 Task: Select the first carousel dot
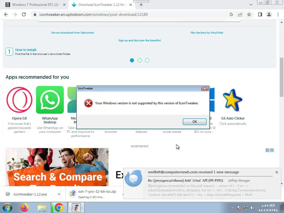click(132, 60)
